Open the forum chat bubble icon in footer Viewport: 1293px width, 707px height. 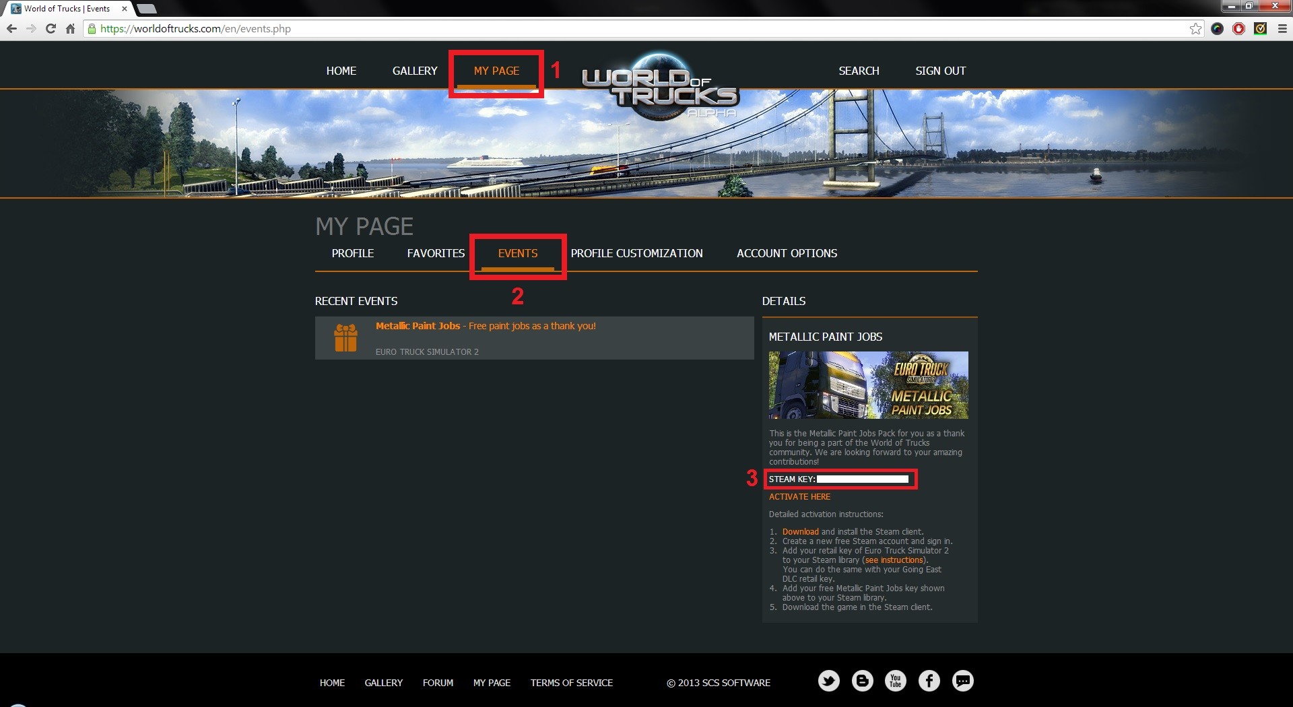coord(963,681)
